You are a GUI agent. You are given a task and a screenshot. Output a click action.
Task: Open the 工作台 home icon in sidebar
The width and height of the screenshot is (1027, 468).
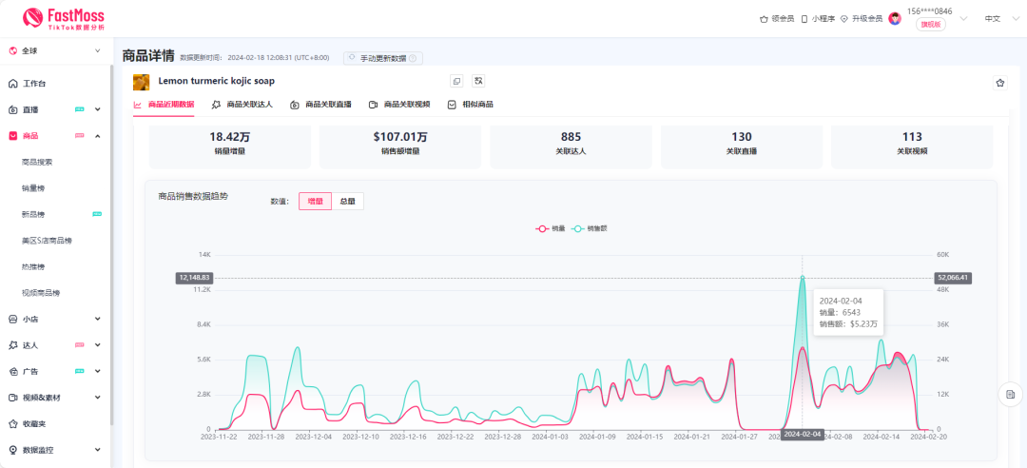[x=13, y=84]
